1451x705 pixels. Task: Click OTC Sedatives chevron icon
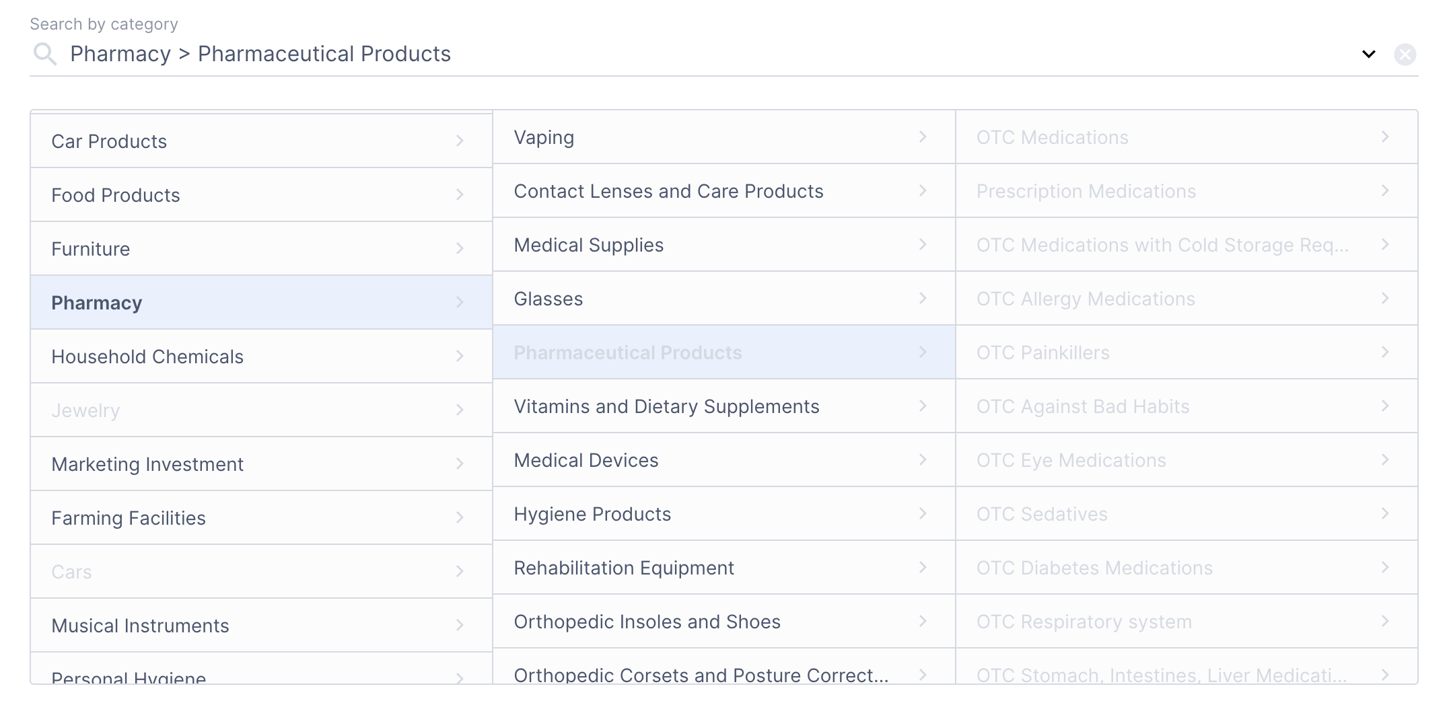[1385, 513]
